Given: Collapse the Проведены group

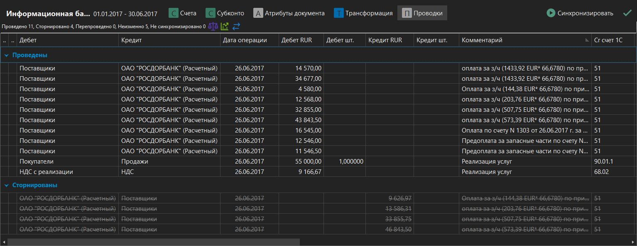Looking at the screenshot, I should (7, 55).
